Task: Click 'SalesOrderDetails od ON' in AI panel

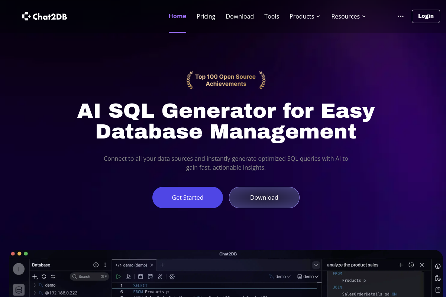Action: point(369,294)
